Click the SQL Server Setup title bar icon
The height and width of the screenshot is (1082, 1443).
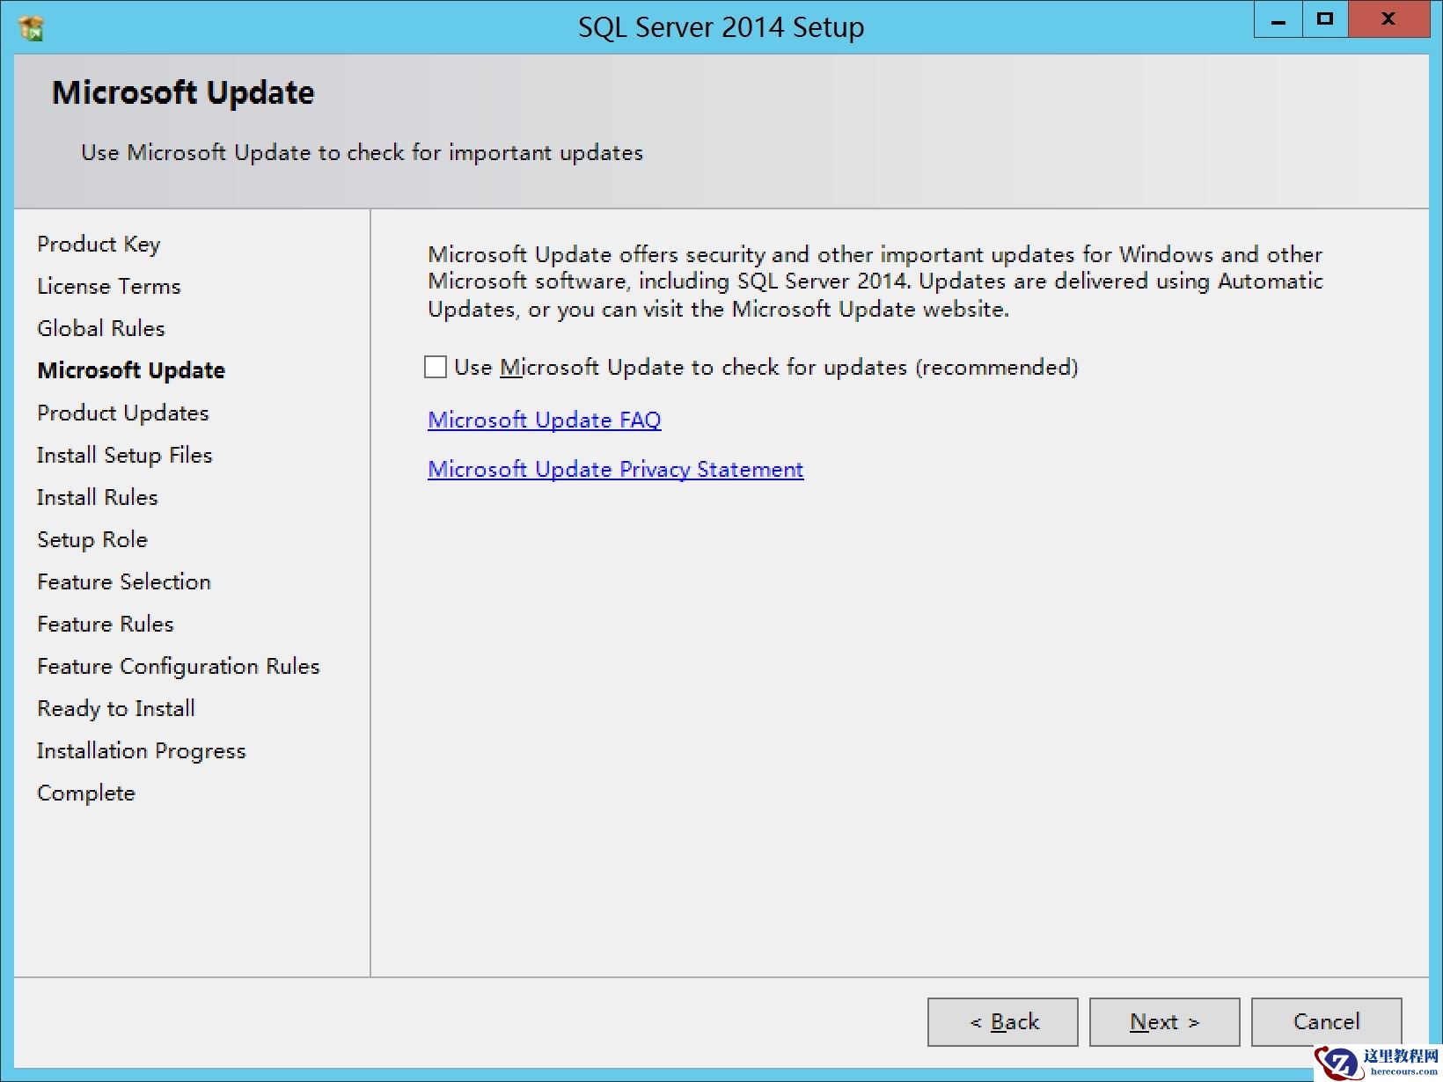click(31, 28)
